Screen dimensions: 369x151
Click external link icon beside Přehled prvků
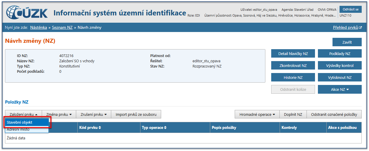pyautogui.click(x=360, y=28)
